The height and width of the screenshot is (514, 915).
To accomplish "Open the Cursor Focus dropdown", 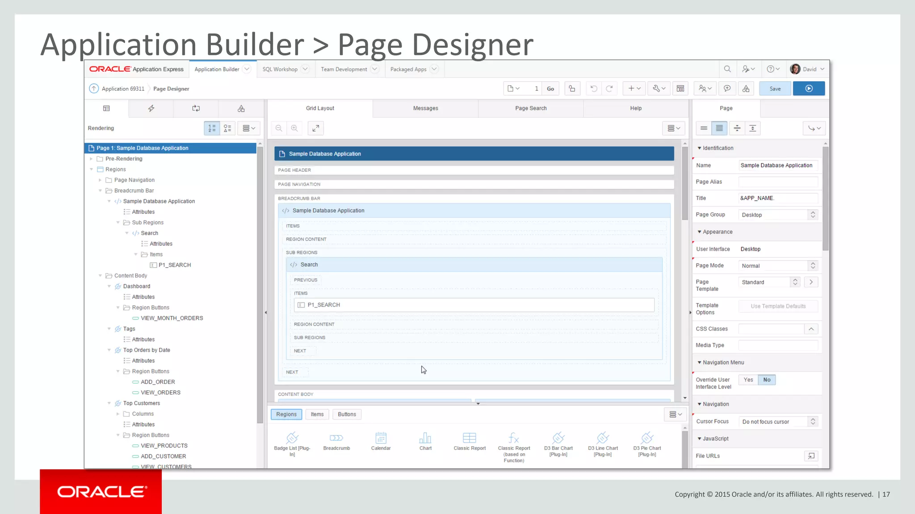I will click(x=778, y=422).
